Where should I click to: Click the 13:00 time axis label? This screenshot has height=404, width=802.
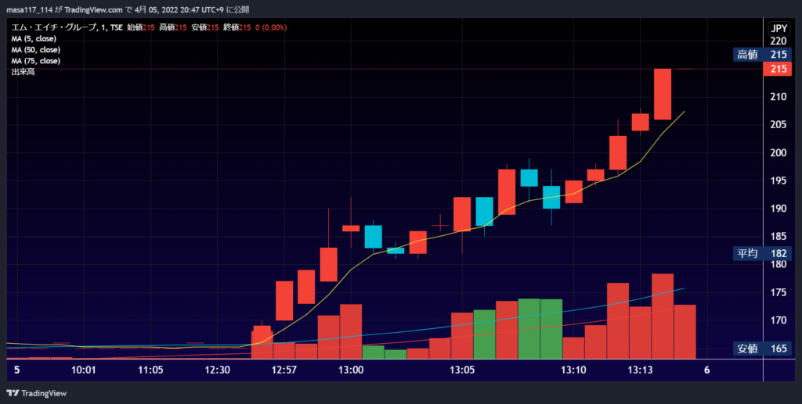351,370
